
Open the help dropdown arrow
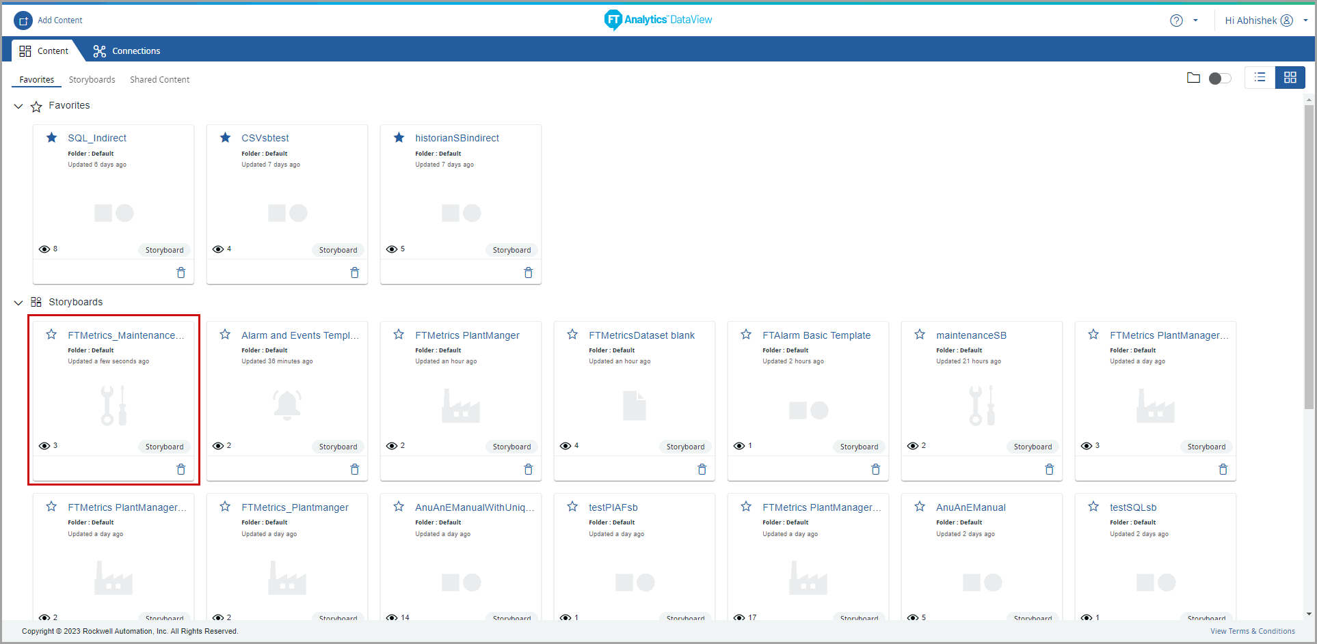(1195, 20)
